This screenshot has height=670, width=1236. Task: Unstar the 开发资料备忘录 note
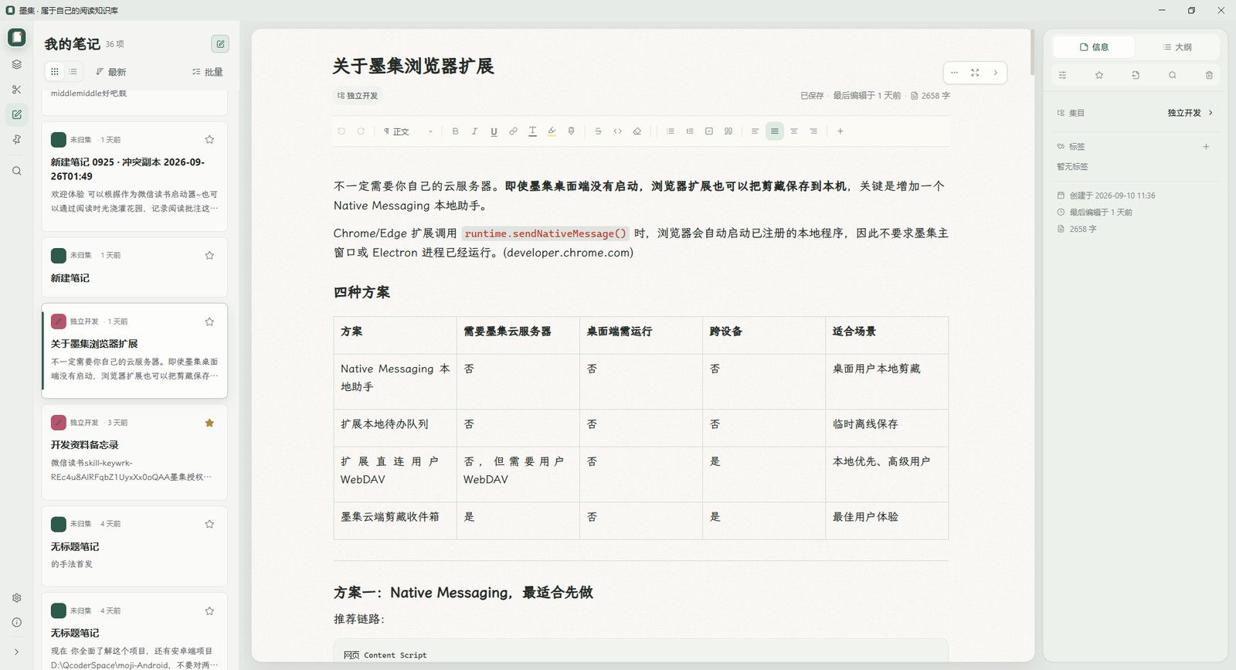pos(209,423)
